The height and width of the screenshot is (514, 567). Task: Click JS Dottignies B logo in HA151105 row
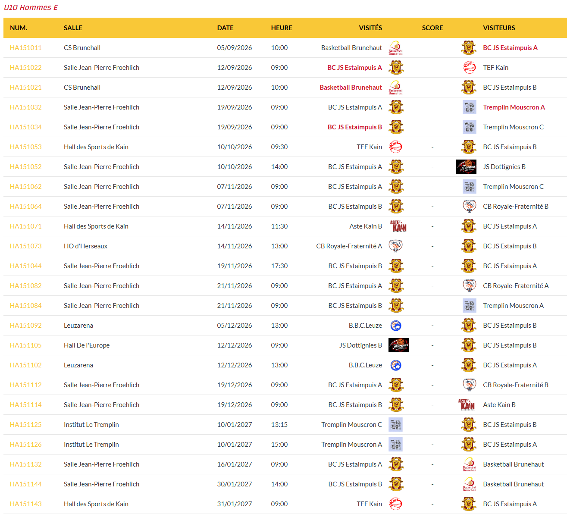398,345
